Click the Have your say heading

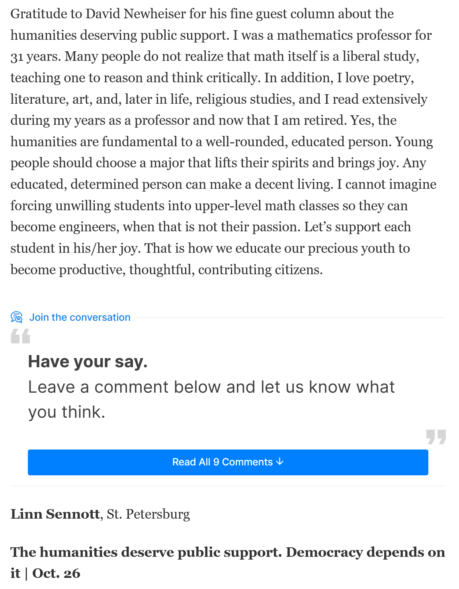click(x=88, y=362)
